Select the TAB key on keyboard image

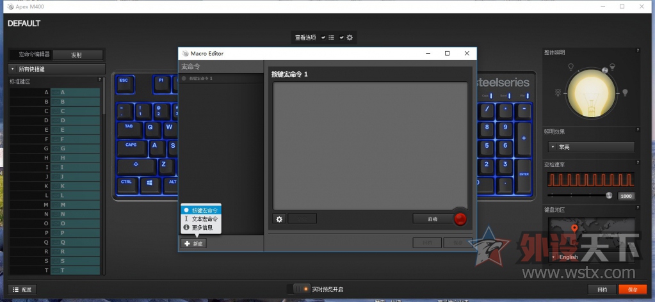coord(129,127)
